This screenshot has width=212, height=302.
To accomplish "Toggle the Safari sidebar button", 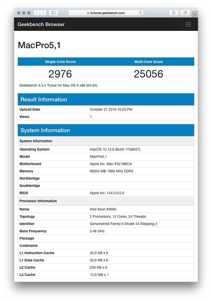I will point(53,13).
